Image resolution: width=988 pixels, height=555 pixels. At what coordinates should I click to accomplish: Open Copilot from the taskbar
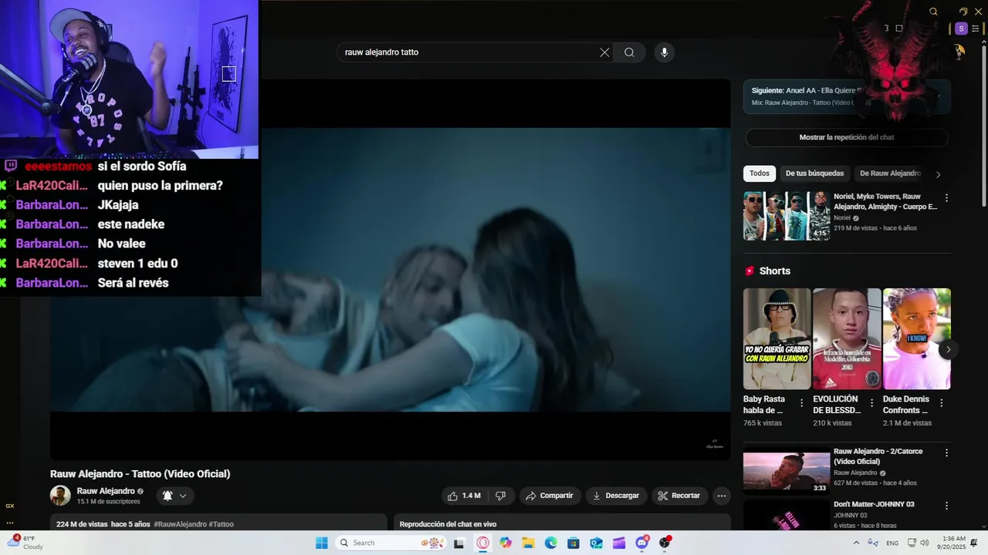[x=506, y=543]
